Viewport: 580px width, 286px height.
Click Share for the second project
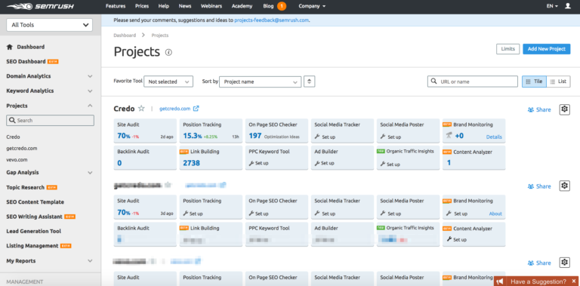pos(539,186)
